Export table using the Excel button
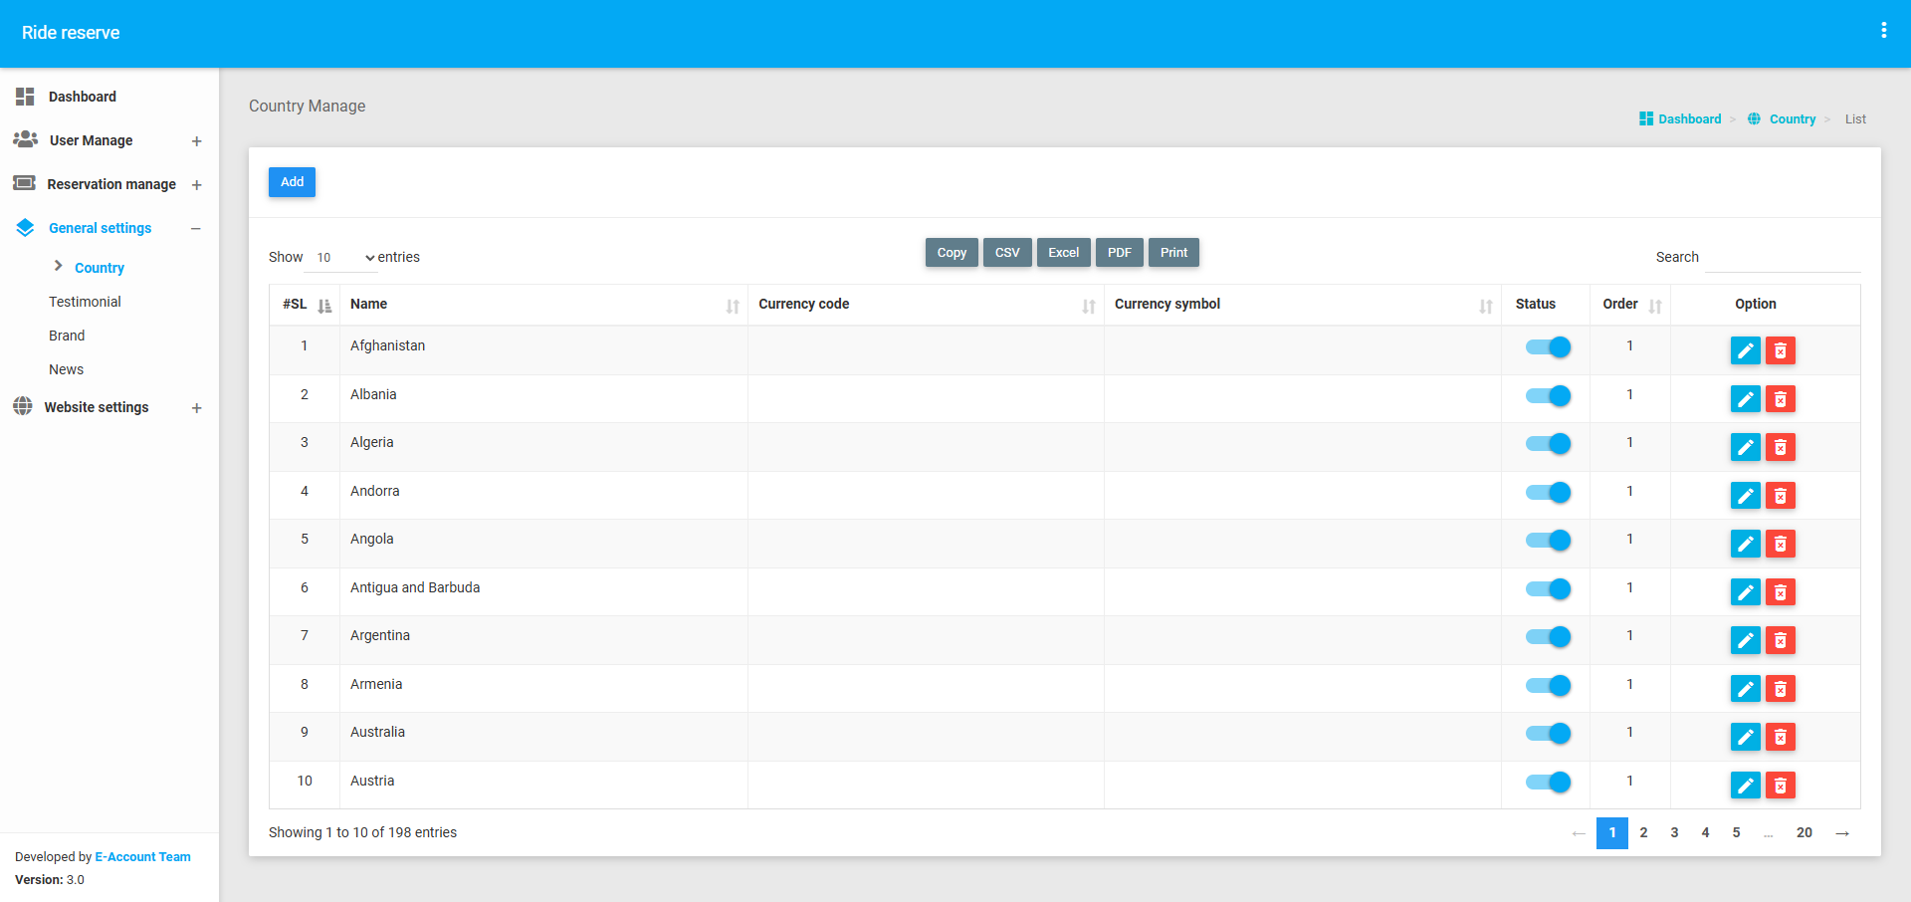This screenshot has width=1911, height=902. click(1063, 253)
